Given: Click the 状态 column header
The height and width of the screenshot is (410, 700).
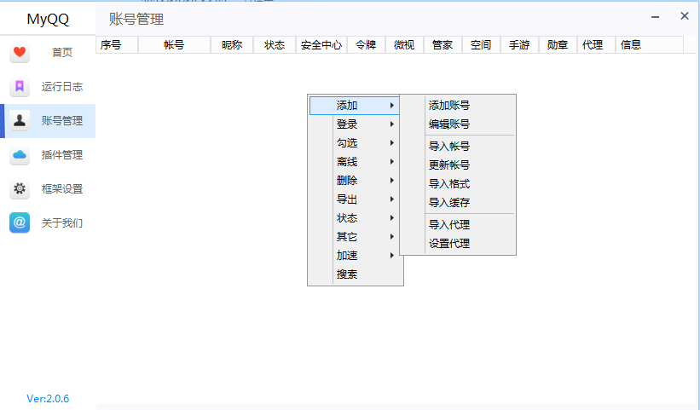Looking at the screenshot, I should tap(275, 45).
